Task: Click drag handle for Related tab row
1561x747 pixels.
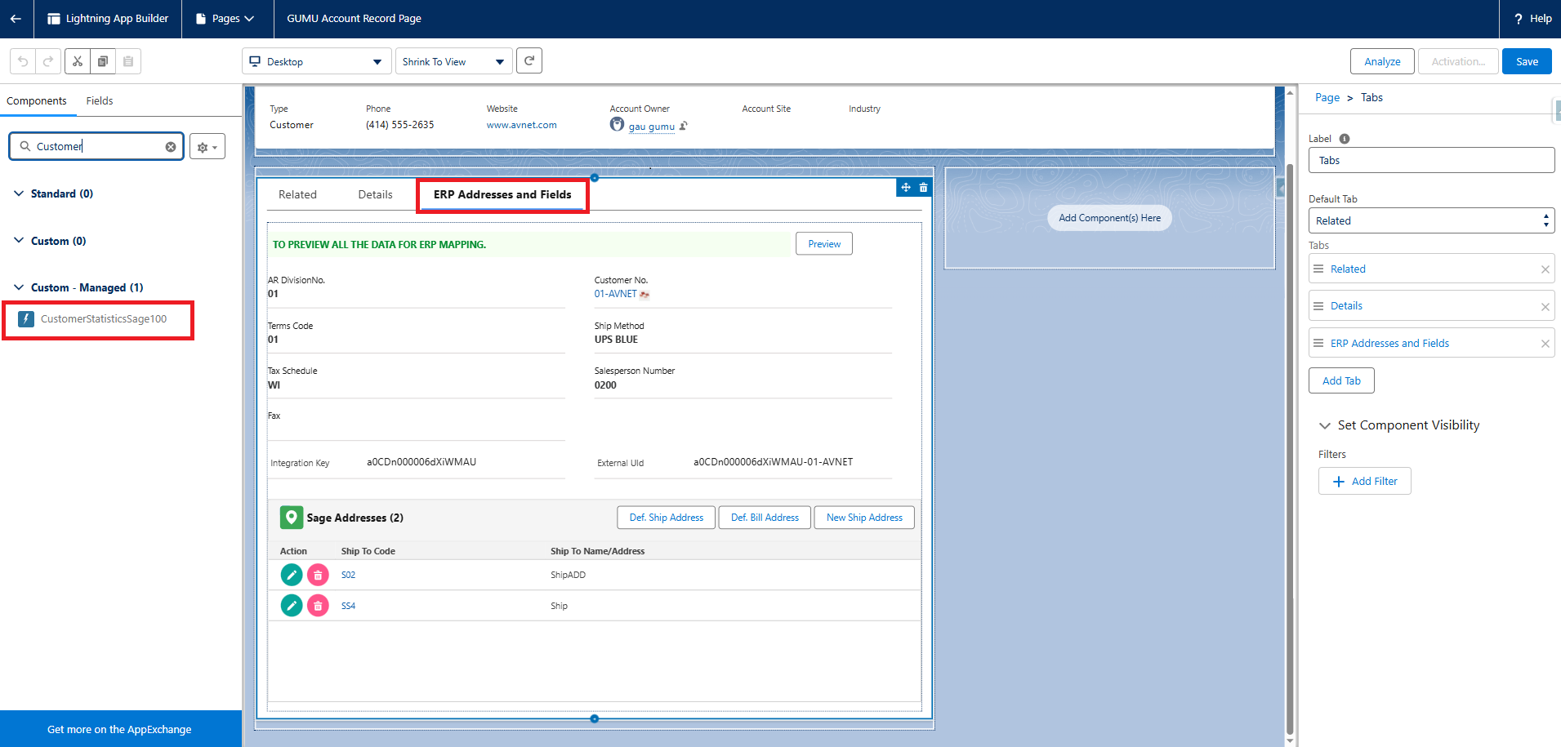Action: click(x=1318, y=269)
